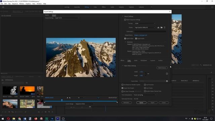Open the round OBS-like icon in taskbar

[63, 119]
